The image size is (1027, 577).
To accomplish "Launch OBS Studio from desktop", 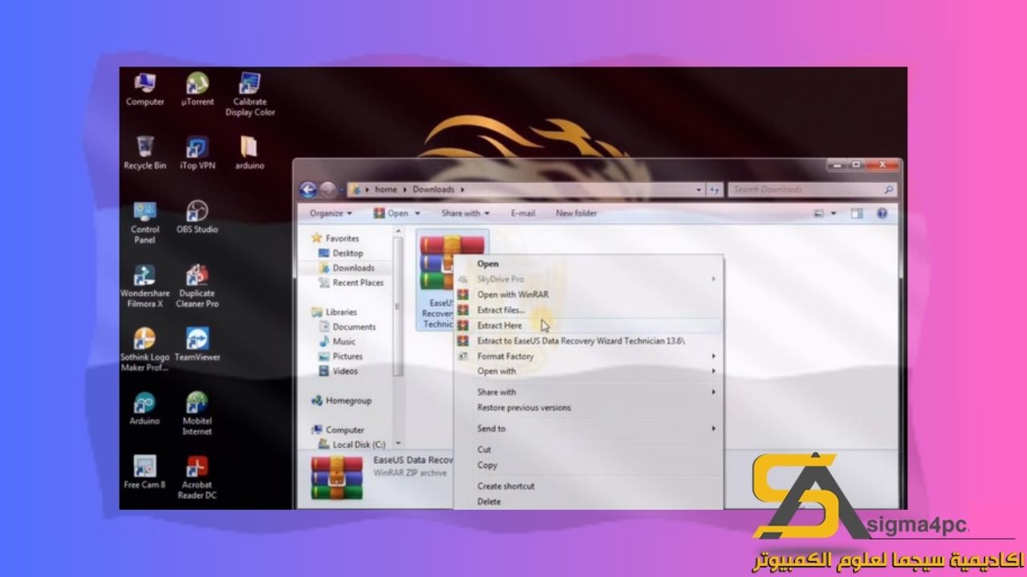I will [x=197, y=217].
